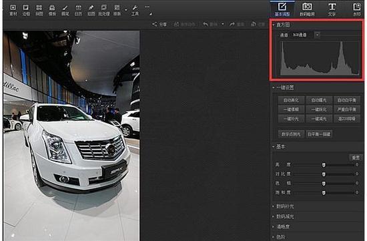The width and height of the screenshot is (367, 241).
Task: Click the 自动曝光 auto exposure button
Action: pyautogui.click(x=319, y=100)
